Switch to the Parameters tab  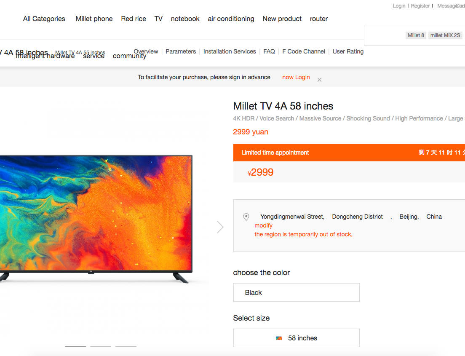click(x=181, y=51)
